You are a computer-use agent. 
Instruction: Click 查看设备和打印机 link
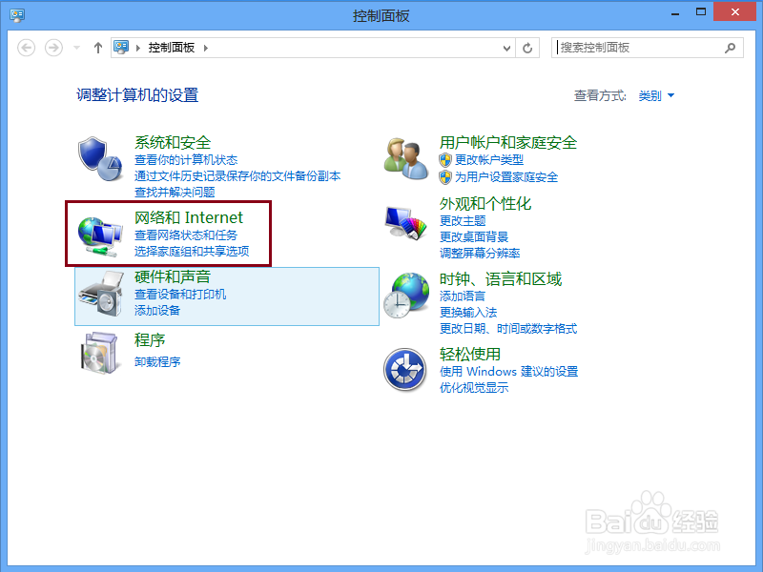180,295
